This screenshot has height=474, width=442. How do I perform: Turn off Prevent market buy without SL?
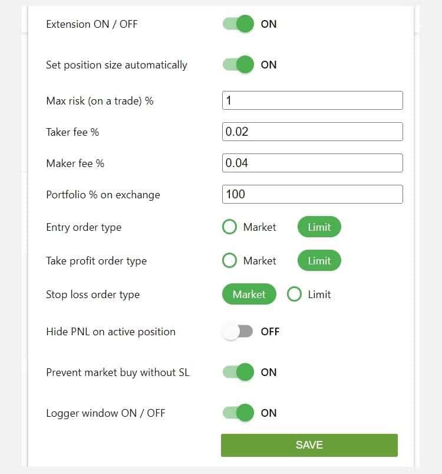[x=238, y=372]
